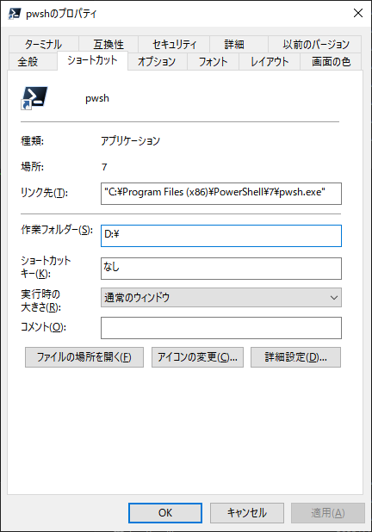Open the オプション tab
Image resolution: width=372 pixels, height=532 pixels.
click(157, 61)
